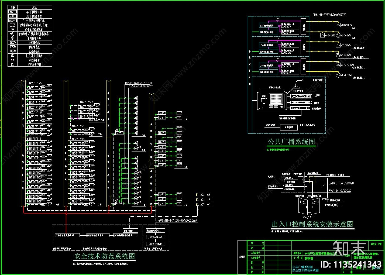The width and height of the screenshot is (385, 275).
Task: Click the BJD2 alarm host box
Action: [x=119, y=133]
